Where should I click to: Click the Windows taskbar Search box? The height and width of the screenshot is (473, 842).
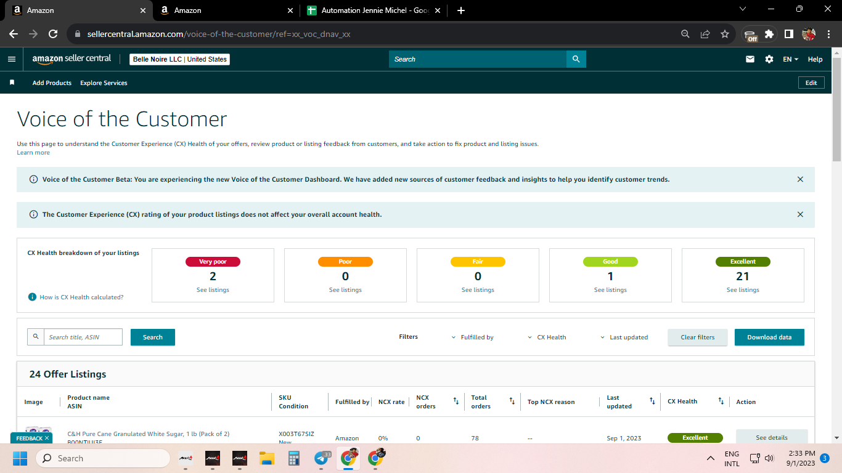point(103,458)
